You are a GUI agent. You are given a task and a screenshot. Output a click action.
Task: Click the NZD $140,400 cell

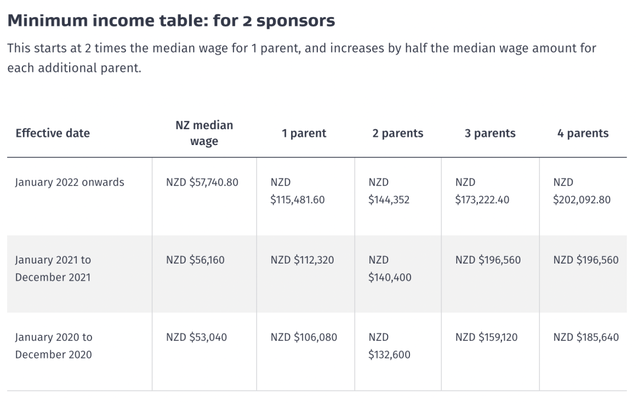pos(390,268)
